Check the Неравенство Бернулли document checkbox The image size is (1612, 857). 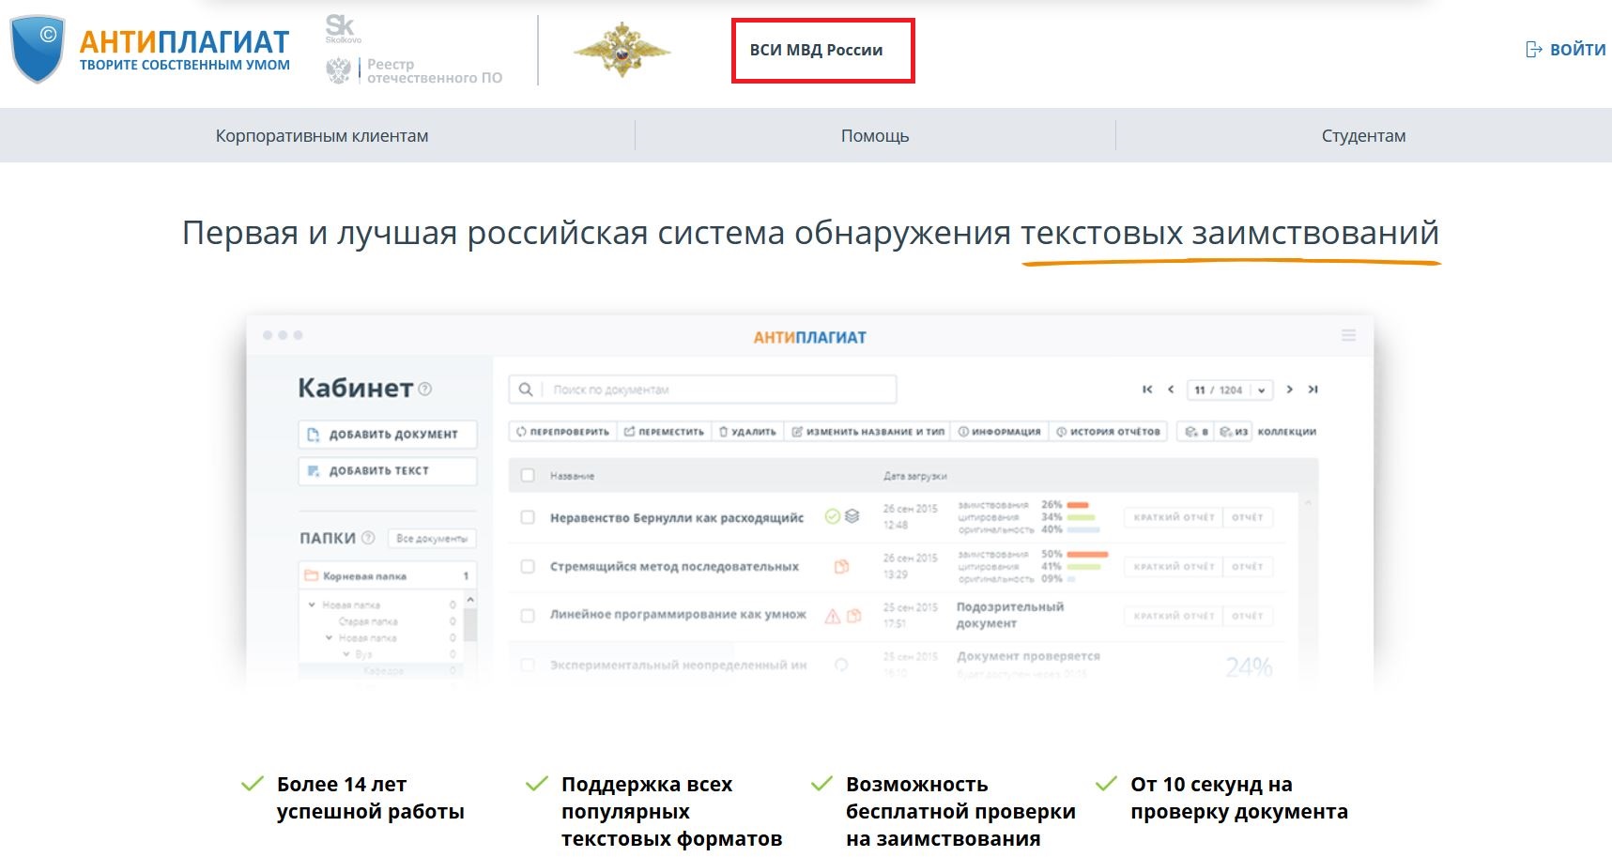coord(528,517)
